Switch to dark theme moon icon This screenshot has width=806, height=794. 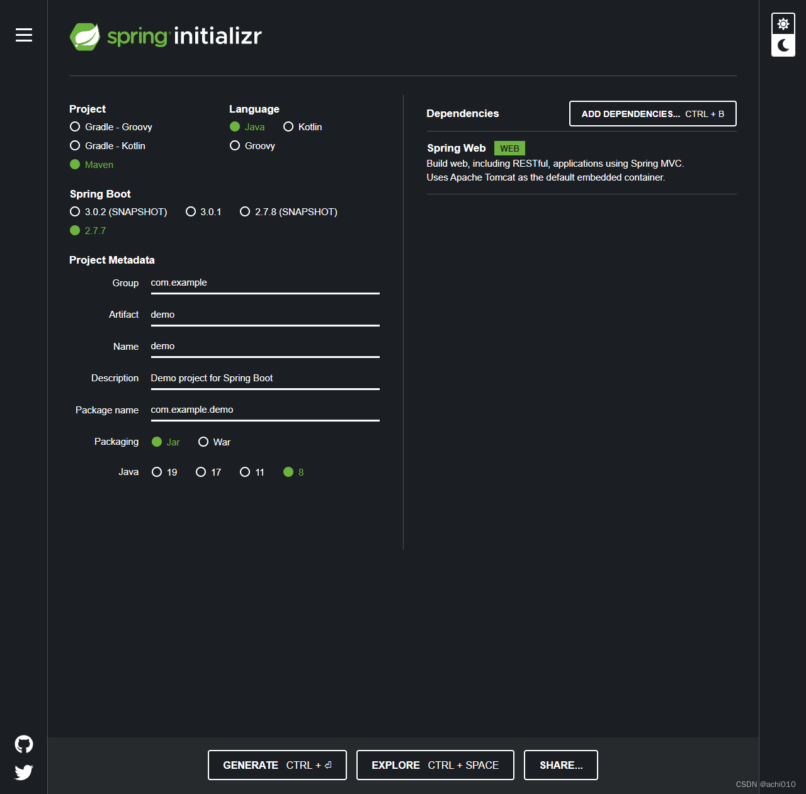(783, 45)
